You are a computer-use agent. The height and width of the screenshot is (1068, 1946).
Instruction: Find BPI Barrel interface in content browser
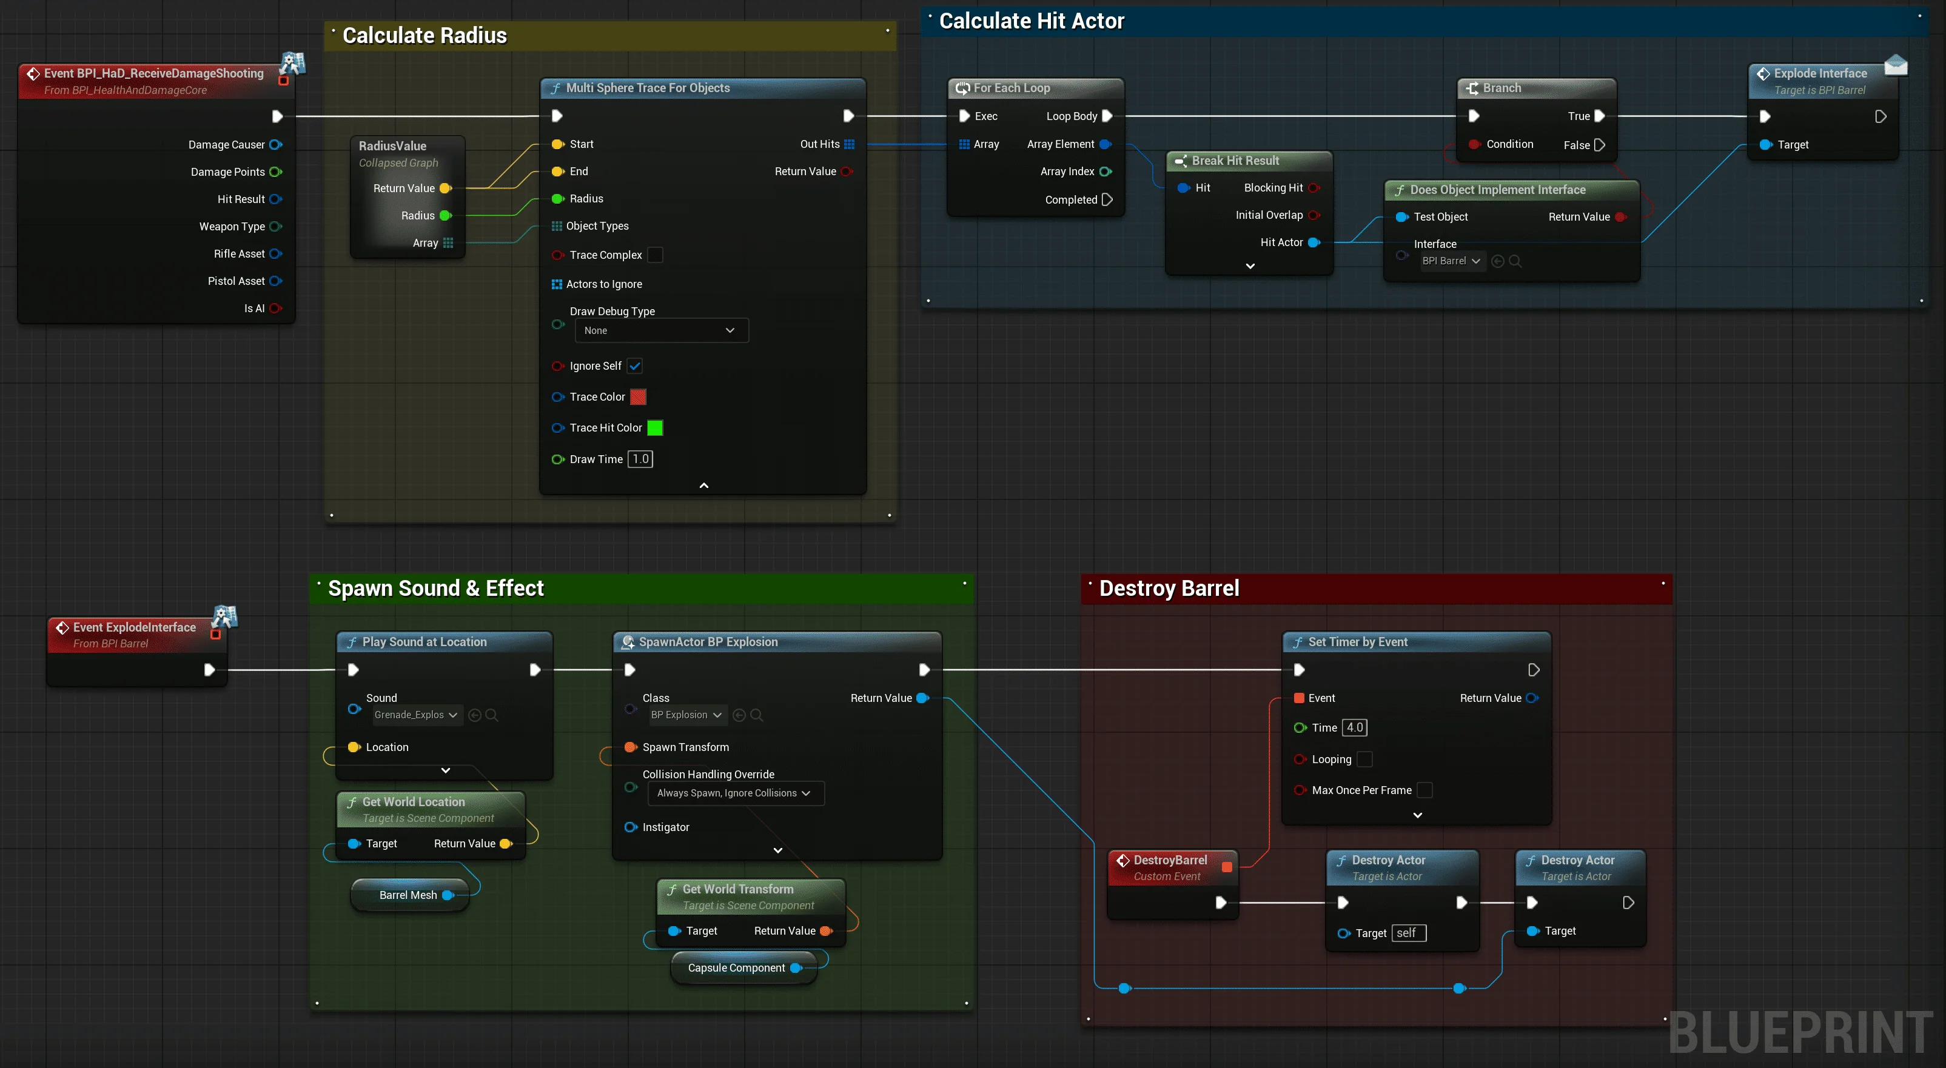(1515, 261)
